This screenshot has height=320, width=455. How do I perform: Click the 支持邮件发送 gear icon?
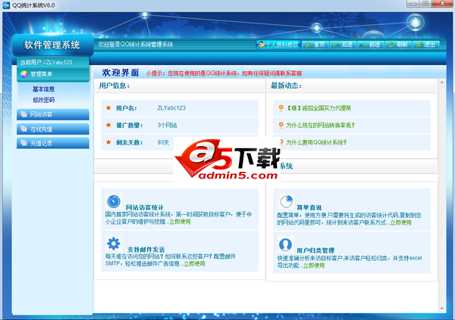(x=114, y=244)
